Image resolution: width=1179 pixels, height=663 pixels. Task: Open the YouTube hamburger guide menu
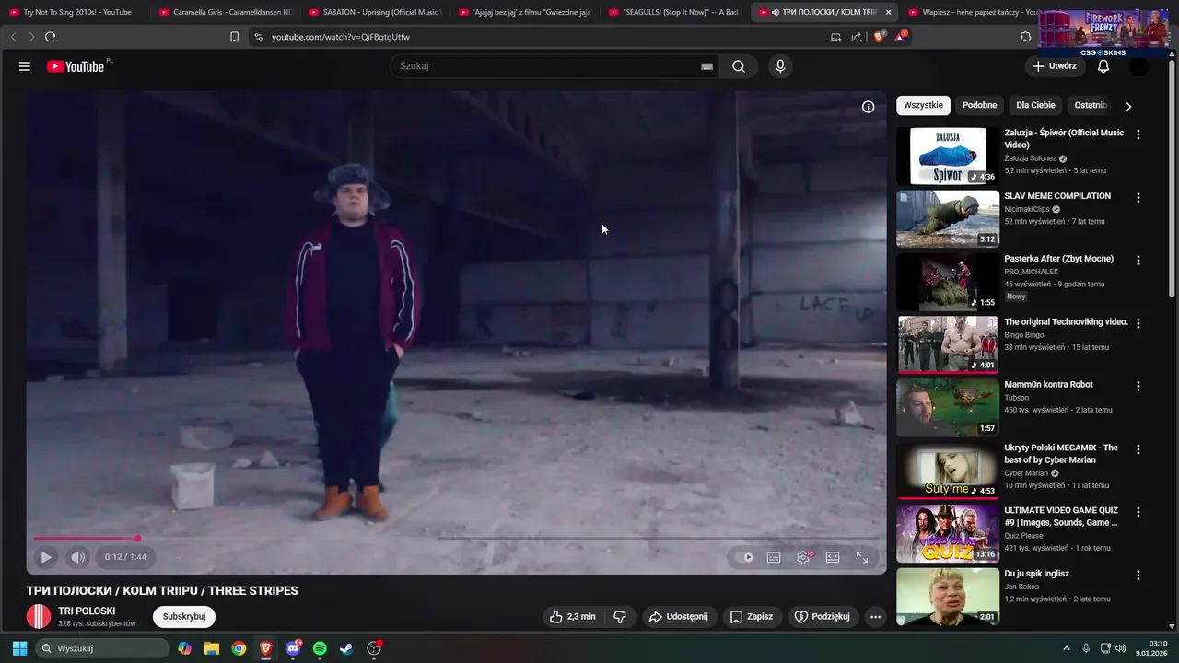[25, 66]
